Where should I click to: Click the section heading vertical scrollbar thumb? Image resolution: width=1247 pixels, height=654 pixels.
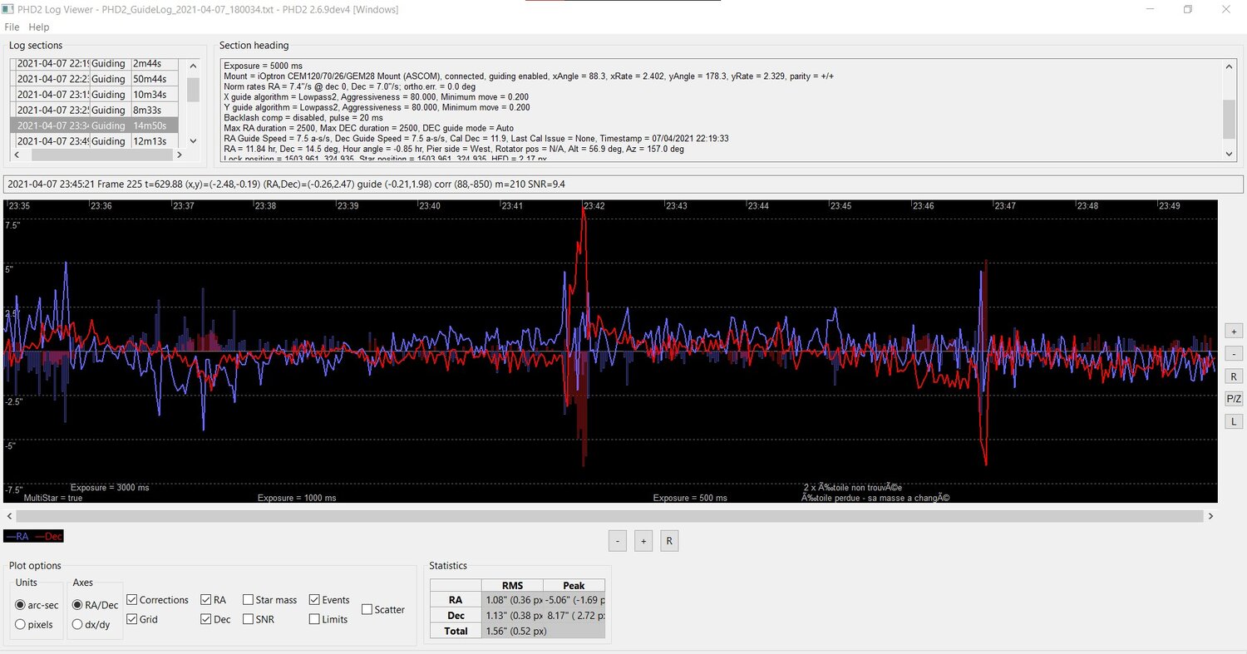[x=1230, y=120]
